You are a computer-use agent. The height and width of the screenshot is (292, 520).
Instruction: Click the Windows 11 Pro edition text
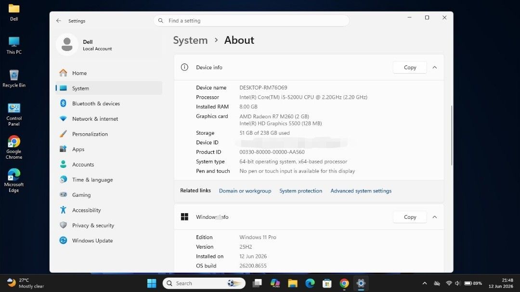(x=258, y=237)
